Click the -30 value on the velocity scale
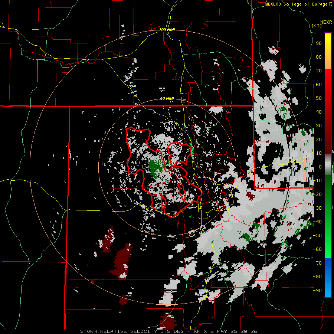The image size is (334, 334). pyautogui.click(x=317, y=208)
